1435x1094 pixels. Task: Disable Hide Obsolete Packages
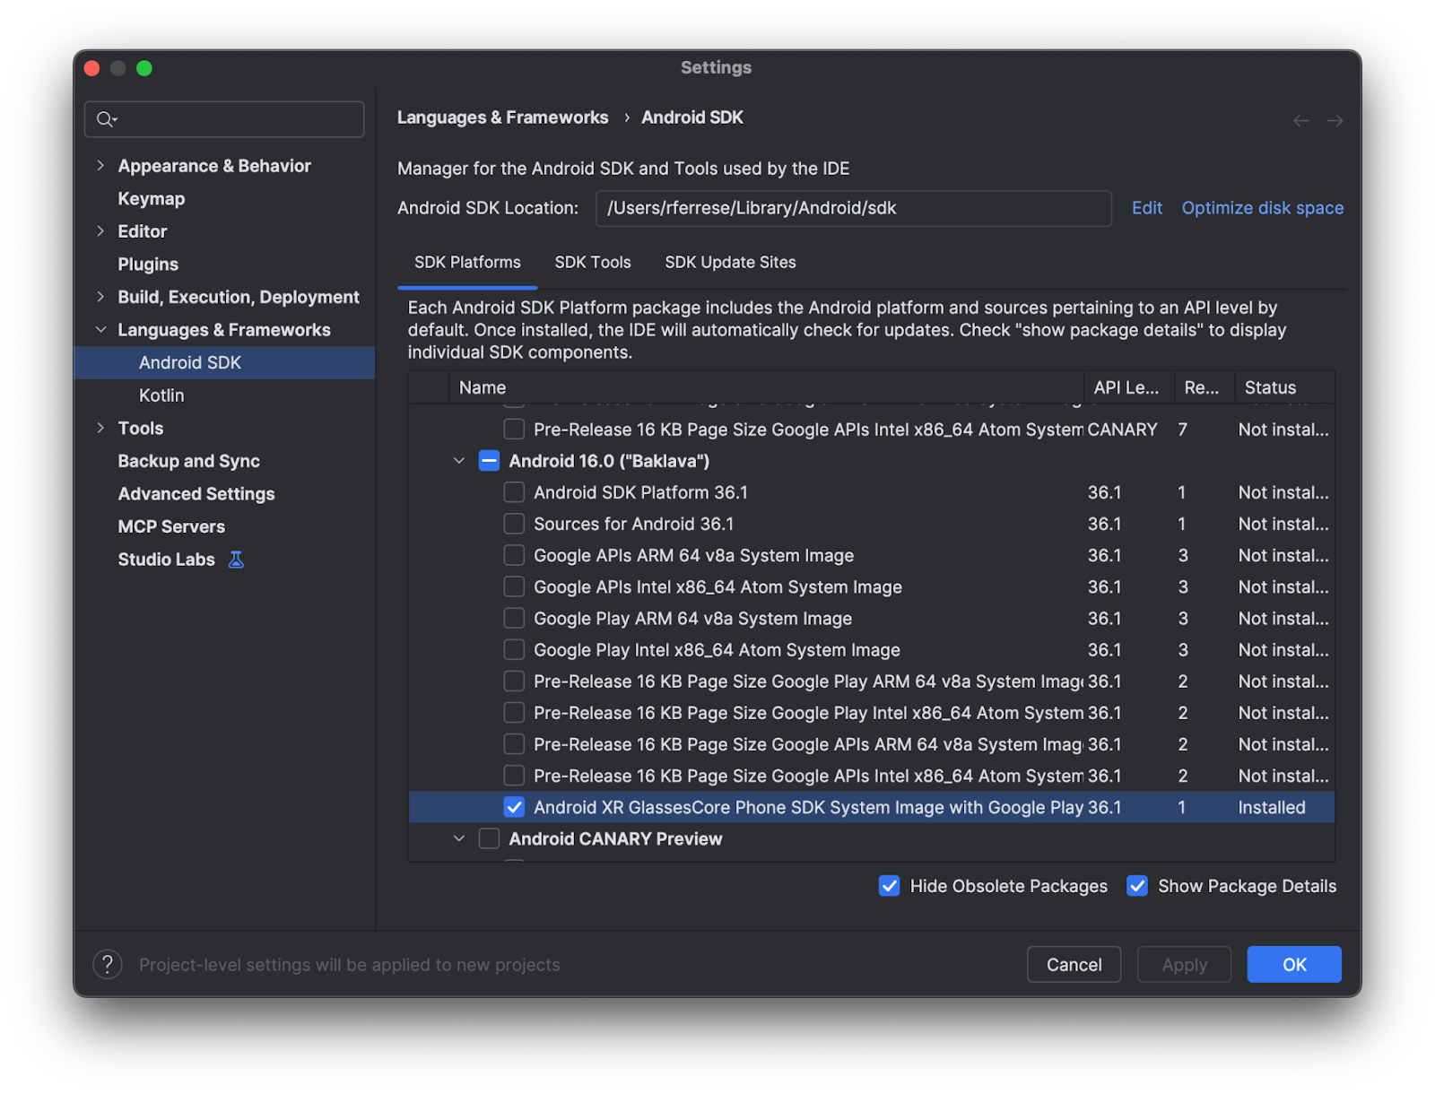[x=889, y=886]
